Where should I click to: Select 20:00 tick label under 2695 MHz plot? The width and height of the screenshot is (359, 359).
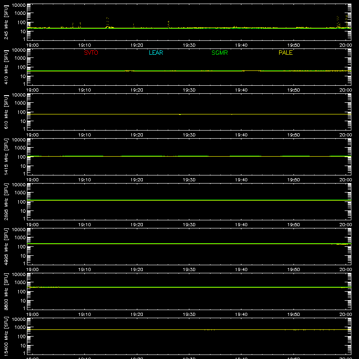[x=346, y=225]
